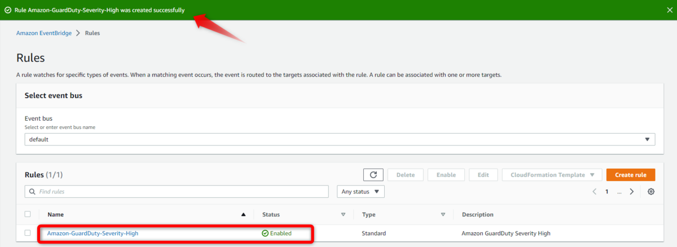Open the Event bus default dropdown
The width and height of the screenshot is (677, 247).
(340, 139)
